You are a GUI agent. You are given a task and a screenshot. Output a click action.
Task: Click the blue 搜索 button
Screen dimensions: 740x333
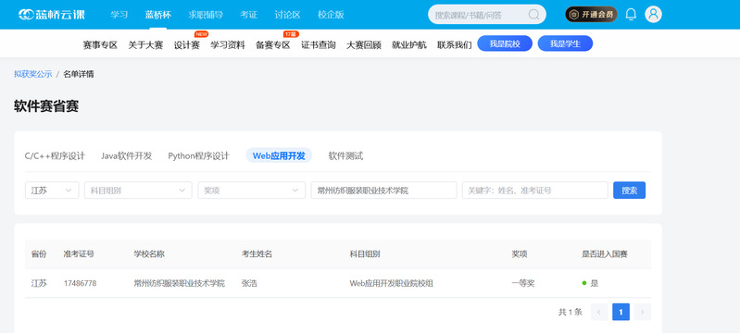click(629, 190)
